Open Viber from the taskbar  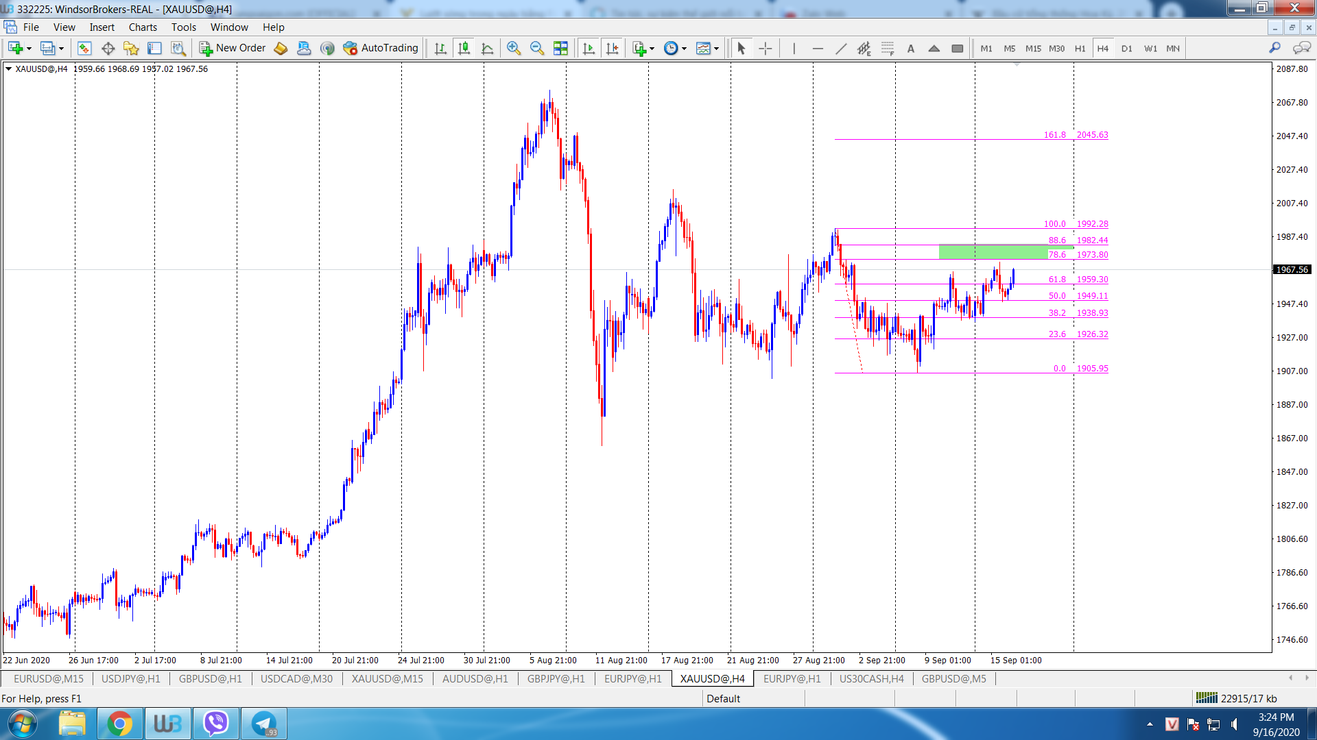[x=215, y=724]
